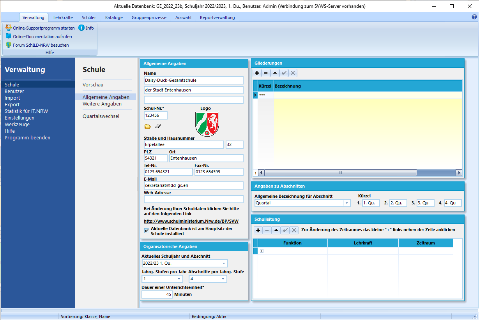This screenshot has height=320, width=479.
Task: Follow the schulministerium.Nrw.de link
Action: 191,221
